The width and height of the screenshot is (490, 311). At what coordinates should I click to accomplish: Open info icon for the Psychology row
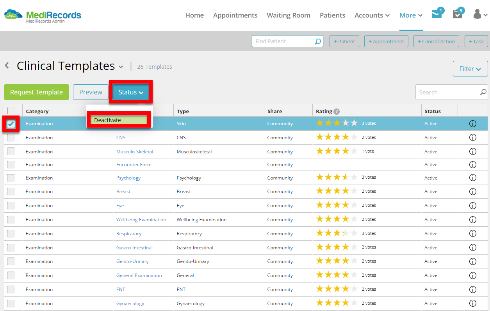472,178
